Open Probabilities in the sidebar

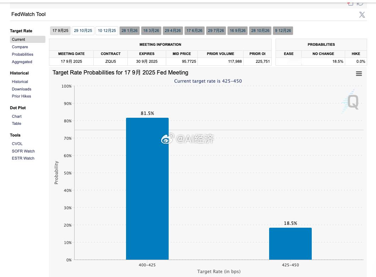pos(22,54)
